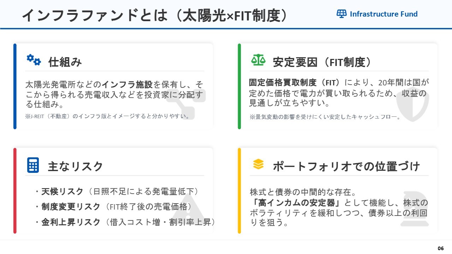Select the page number 06

click(440, 248)
